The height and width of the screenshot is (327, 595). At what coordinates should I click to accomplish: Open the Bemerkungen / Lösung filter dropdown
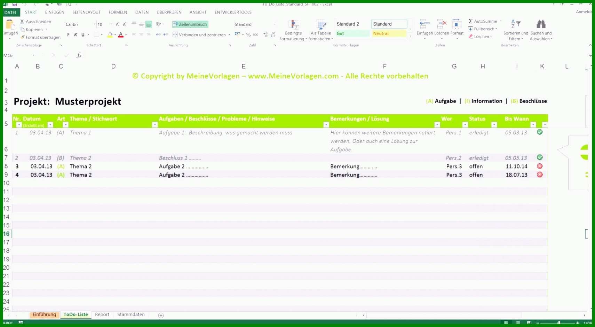point(437,125)
